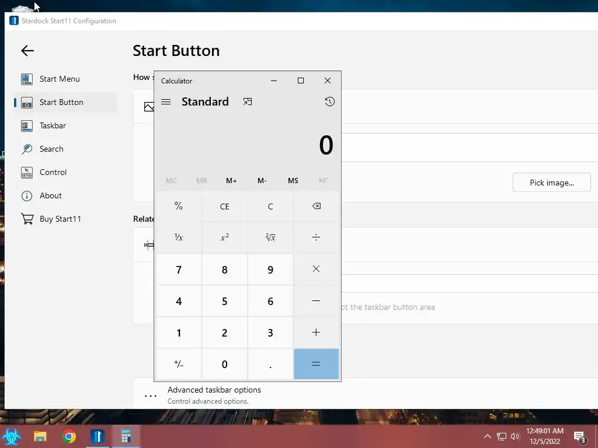Image resolution: width=598 pixels, height=448 pixels.
Task: Click digit 1 on Calculator
Action: [179, 332]
